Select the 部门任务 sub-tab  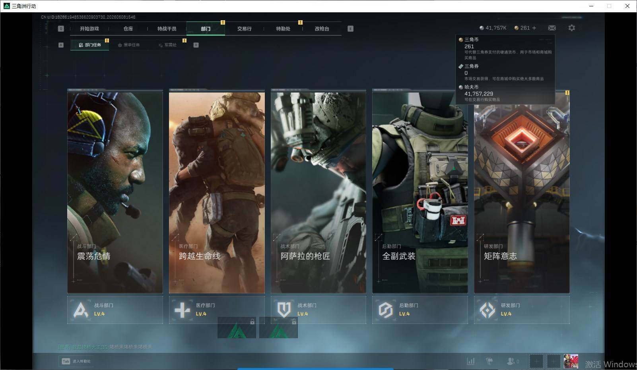(x=90, y=45)
